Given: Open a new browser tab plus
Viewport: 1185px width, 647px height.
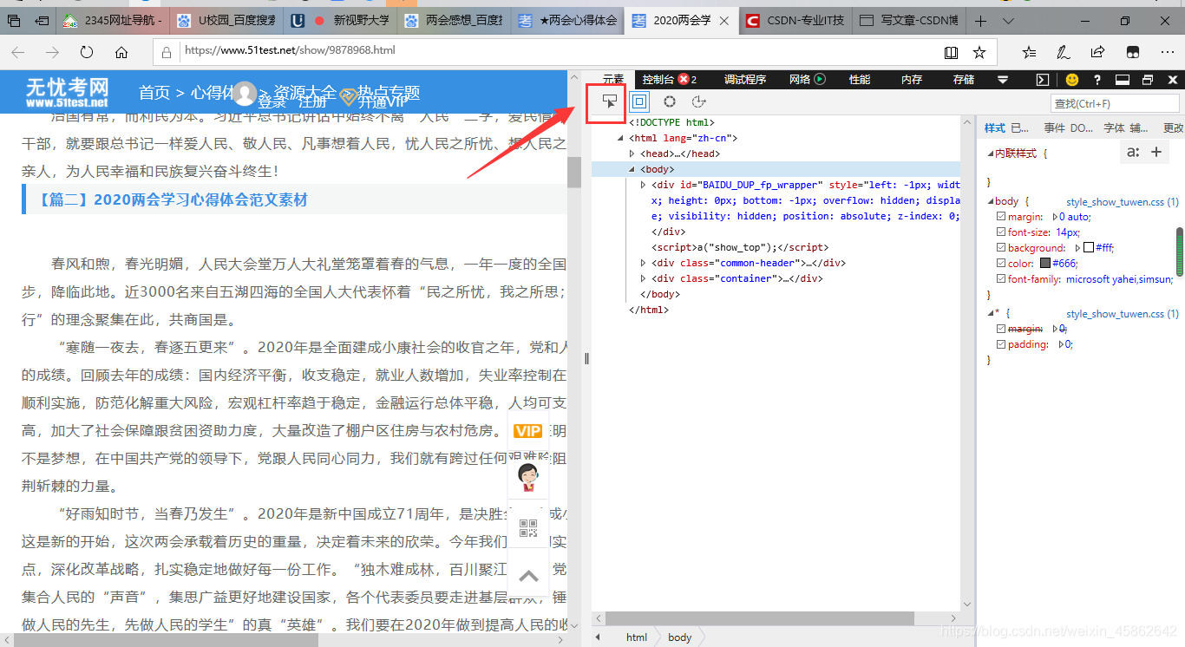Looking at the screenshot, I should (x=980, y=20).
